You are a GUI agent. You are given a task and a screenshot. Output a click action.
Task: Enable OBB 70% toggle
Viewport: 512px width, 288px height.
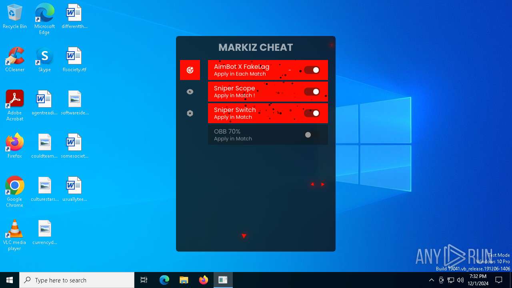tap(312, 135)
